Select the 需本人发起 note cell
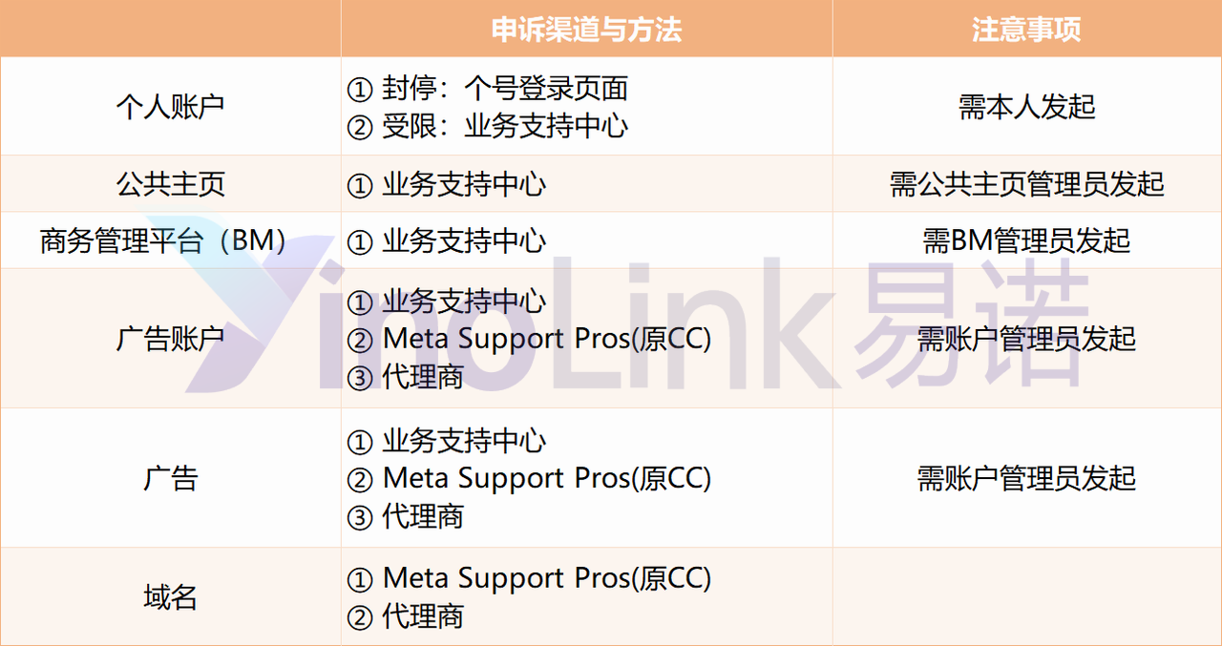This screenshot has width=1222, height=646. [1026, 107]
